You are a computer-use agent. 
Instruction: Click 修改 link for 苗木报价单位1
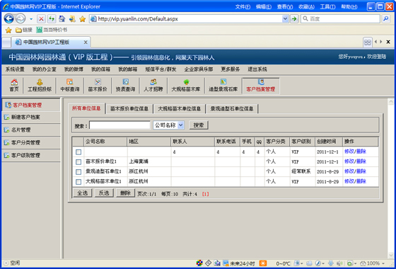click(x=349, y=161)
